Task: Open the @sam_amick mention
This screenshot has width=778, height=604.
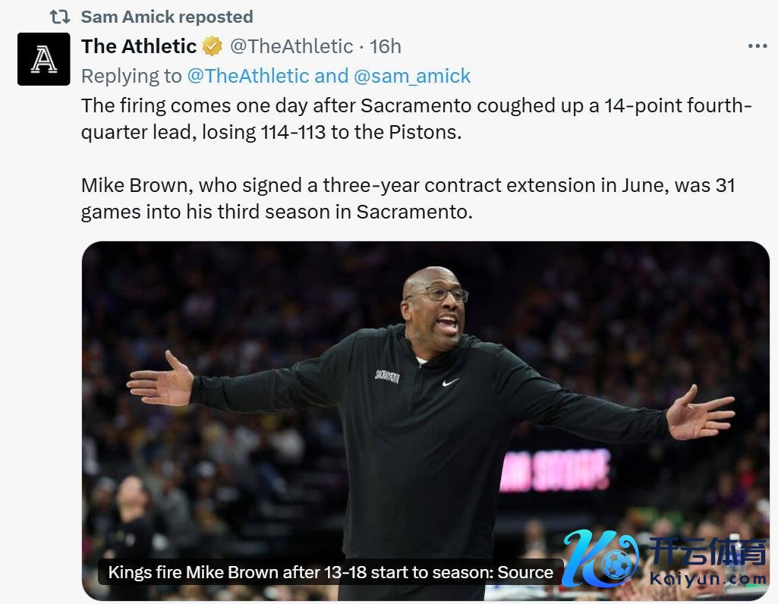Action: 412,76
